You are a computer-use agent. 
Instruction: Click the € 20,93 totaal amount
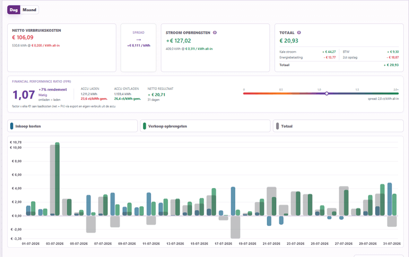(x=289, y=41)
